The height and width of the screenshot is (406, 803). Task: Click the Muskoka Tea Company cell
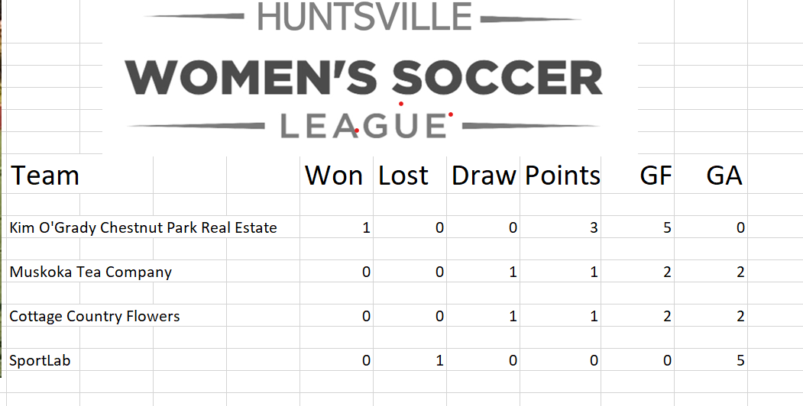click(x=91, y=272)
